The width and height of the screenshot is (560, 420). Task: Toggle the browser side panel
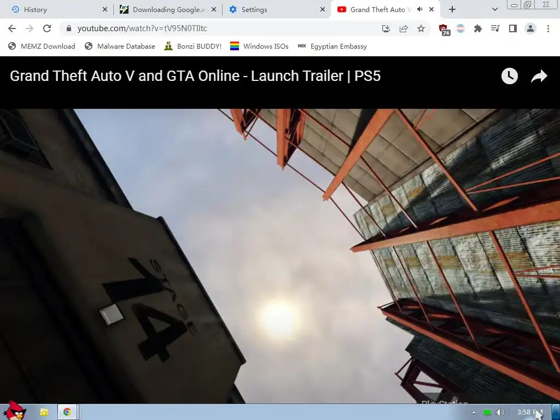point(513,28)
